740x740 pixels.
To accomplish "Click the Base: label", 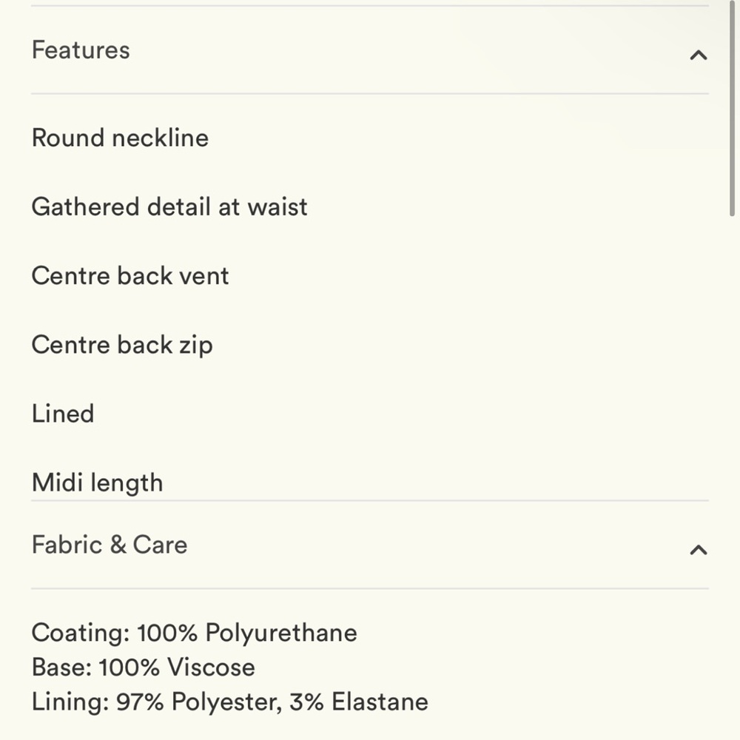I will (x=61, y=667).
